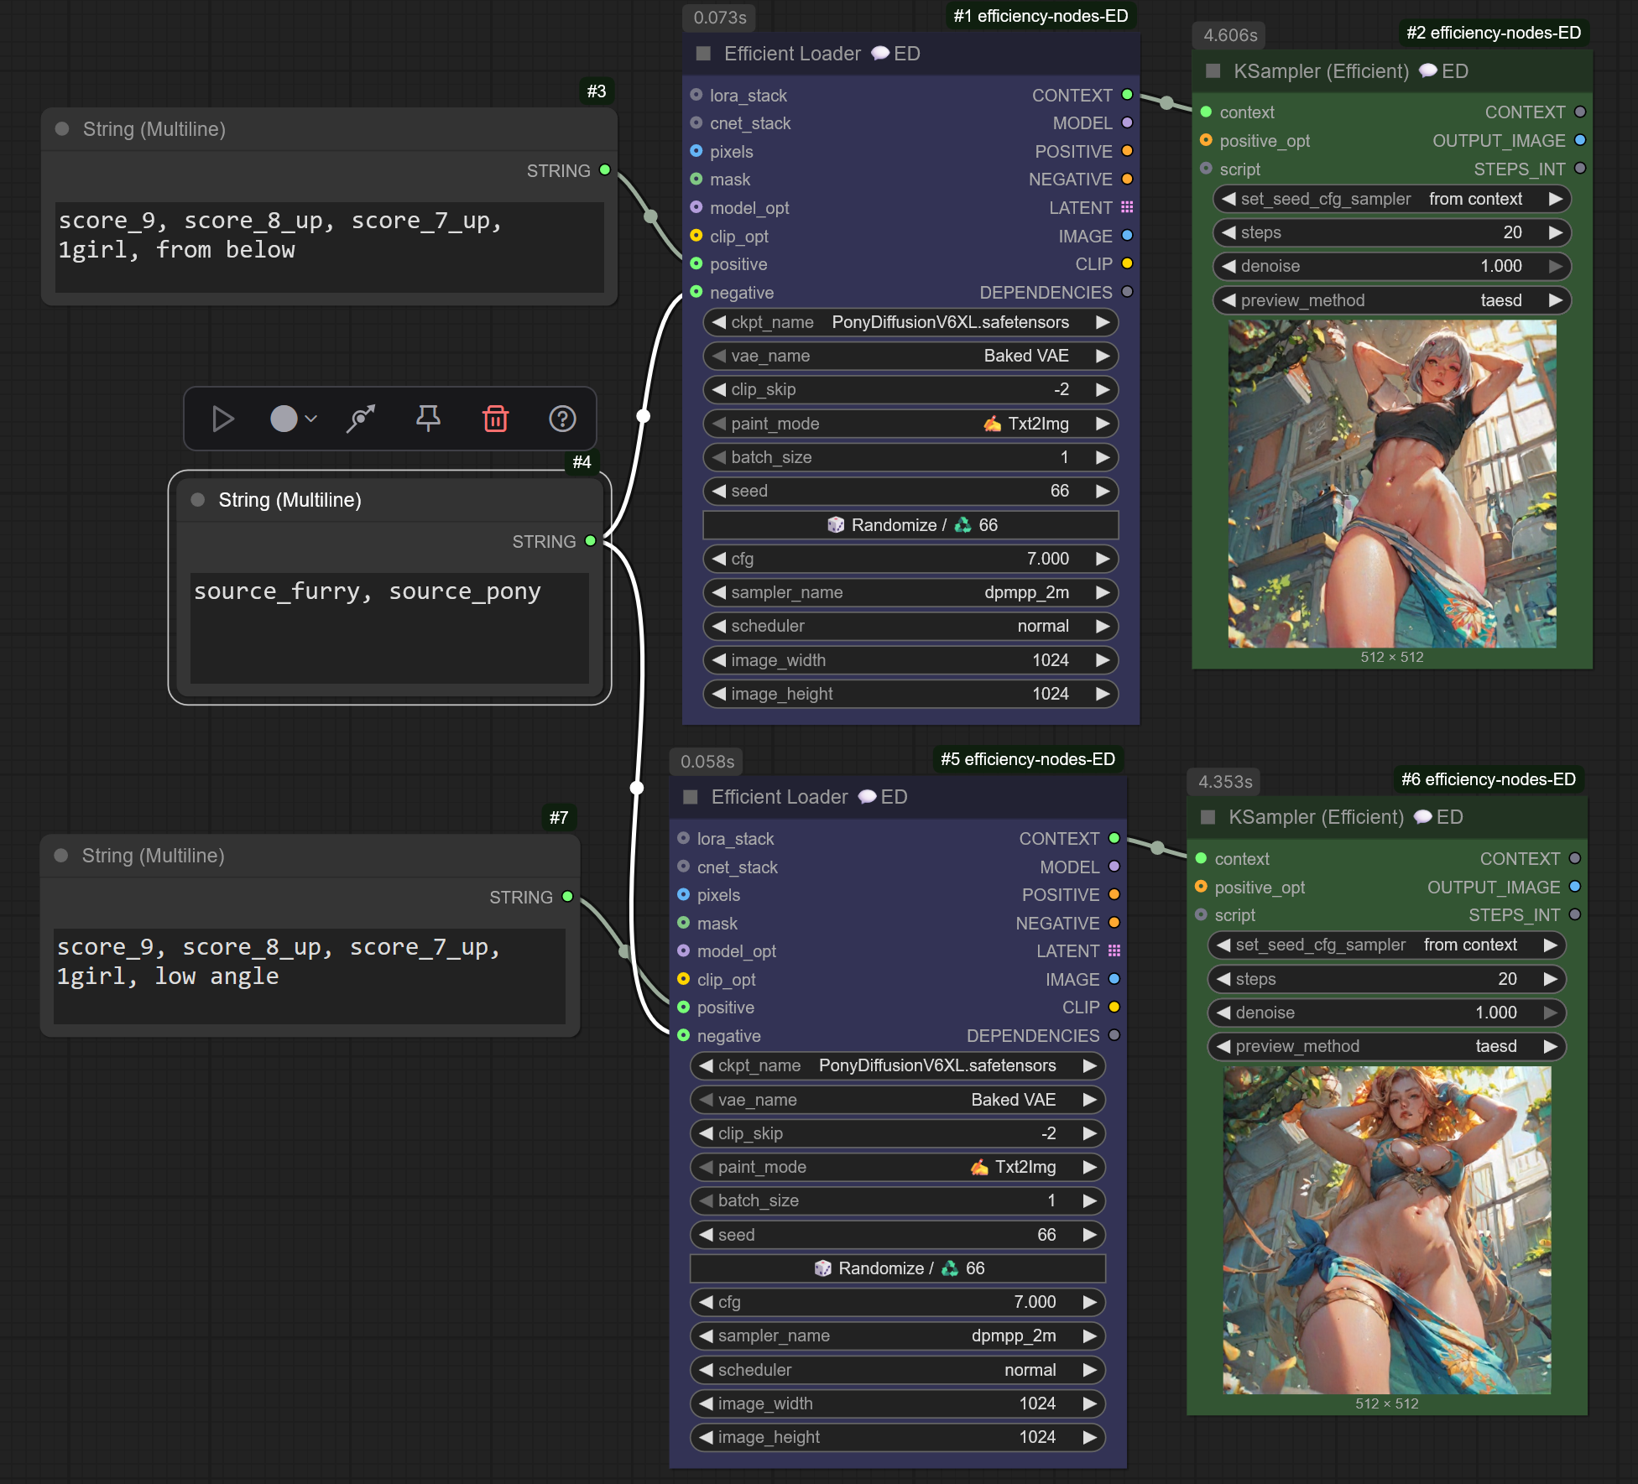
Task: Click CONTEXT output dot on top Efficient Loader
Action: 1127,95
